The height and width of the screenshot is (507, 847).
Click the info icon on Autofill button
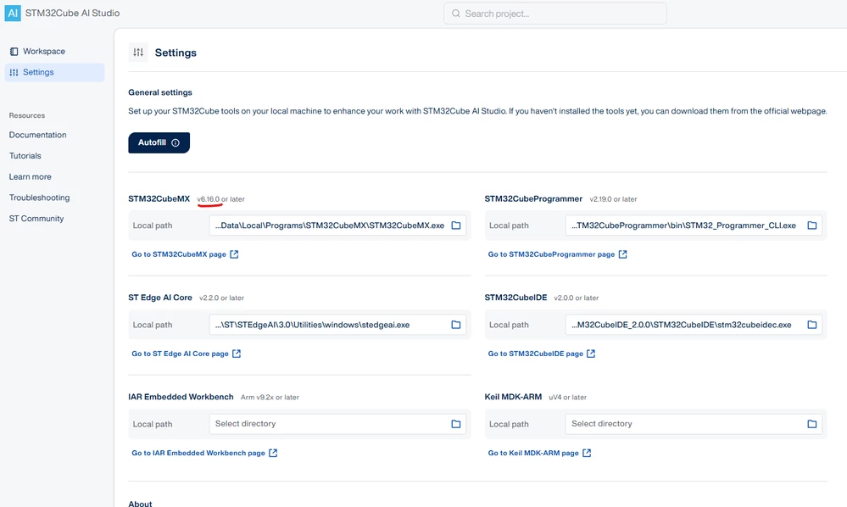point(176,142)
